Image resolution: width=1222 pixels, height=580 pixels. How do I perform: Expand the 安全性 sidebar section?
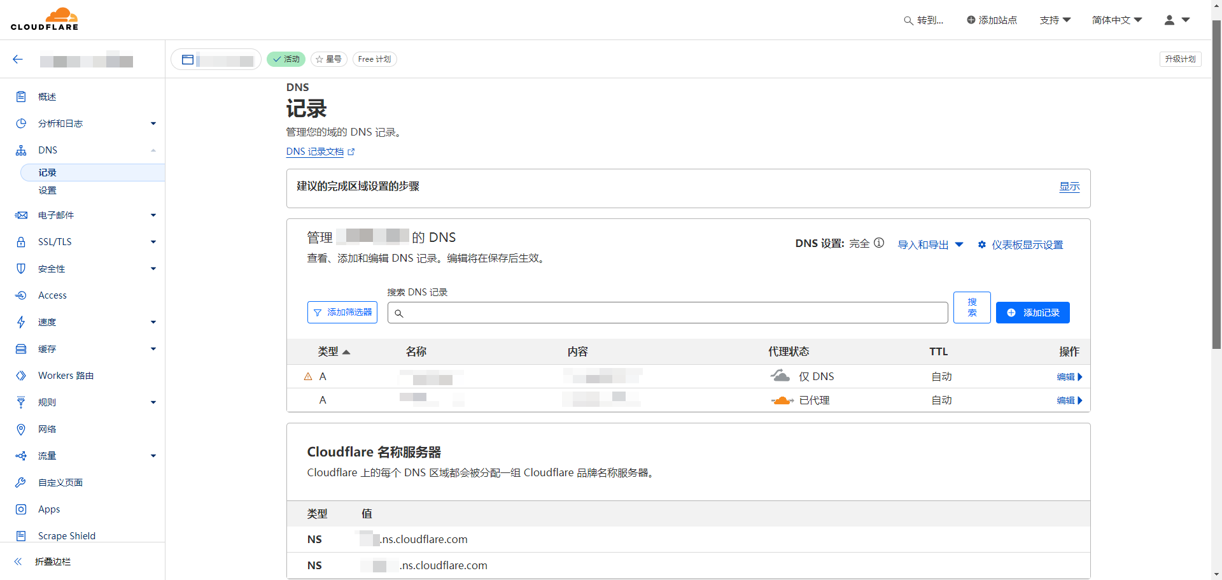click(153, 269)
